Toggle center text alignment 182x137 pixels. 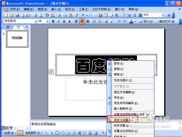82,22
